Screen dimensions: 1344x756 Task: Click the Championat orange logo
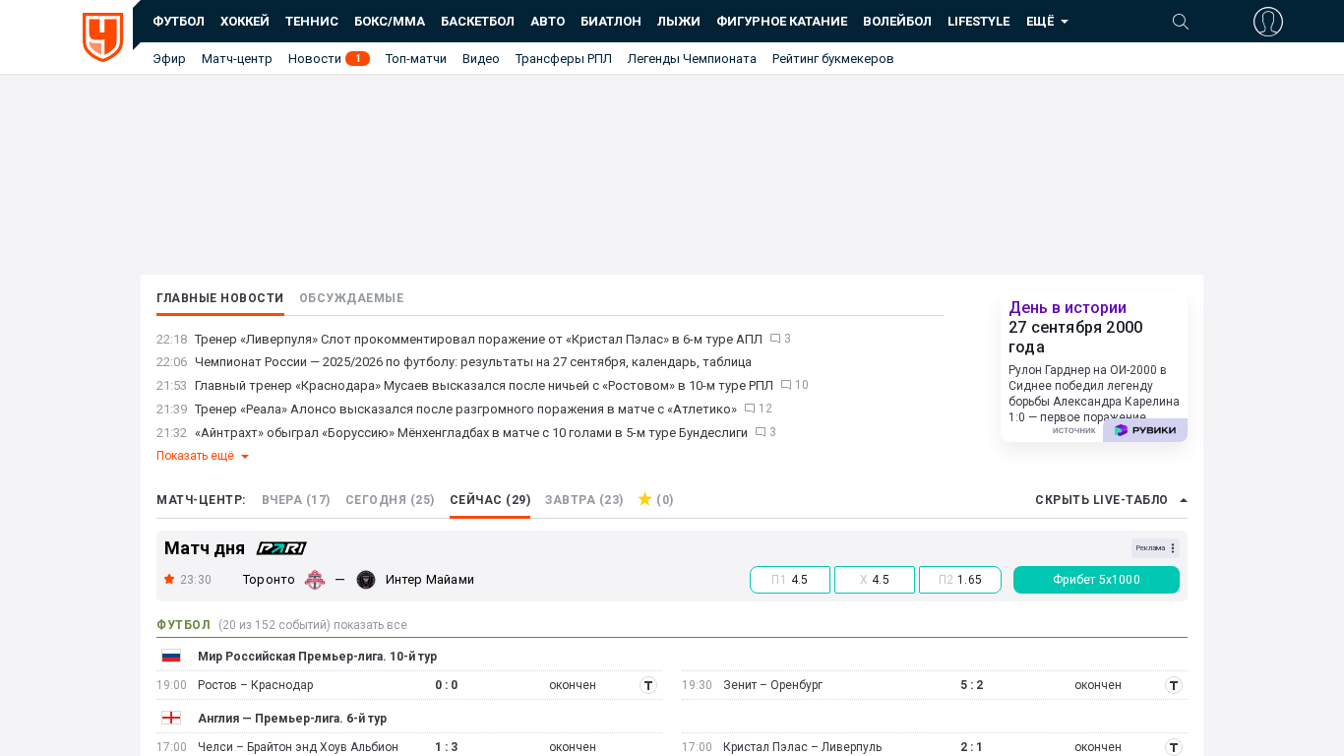point(103,37)
